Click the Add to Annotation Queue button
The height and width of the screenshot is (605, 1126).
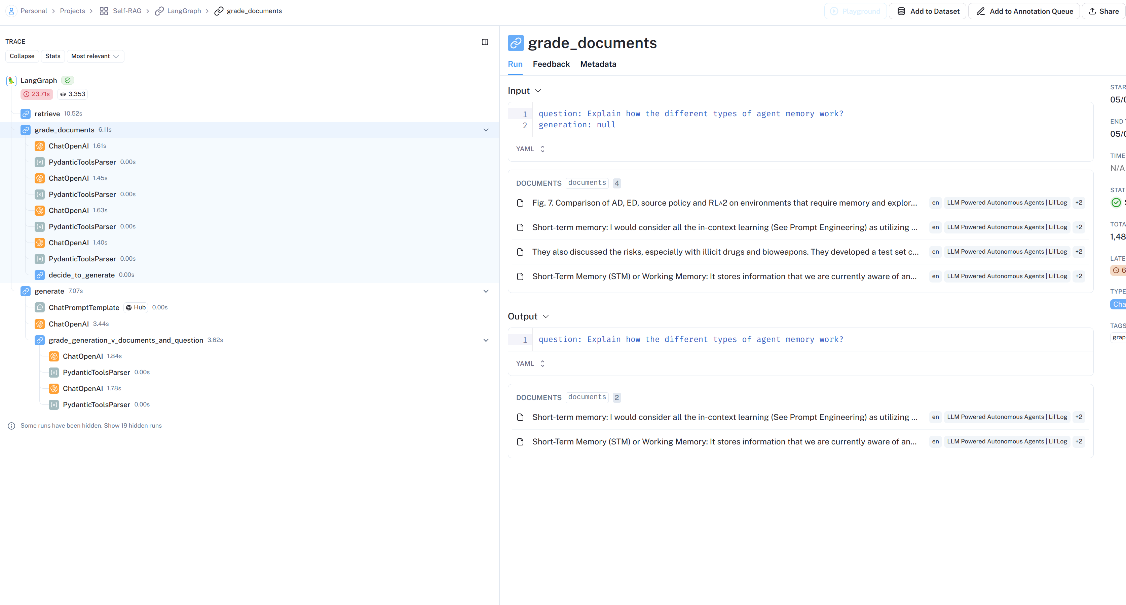(x=1024, y=11)
